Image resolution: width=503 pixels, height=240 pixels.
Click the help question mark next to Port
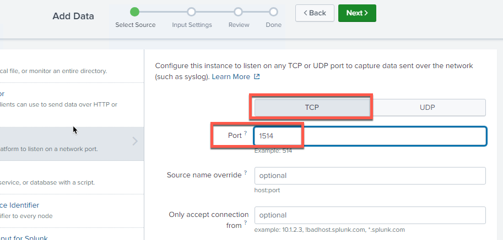245,133
